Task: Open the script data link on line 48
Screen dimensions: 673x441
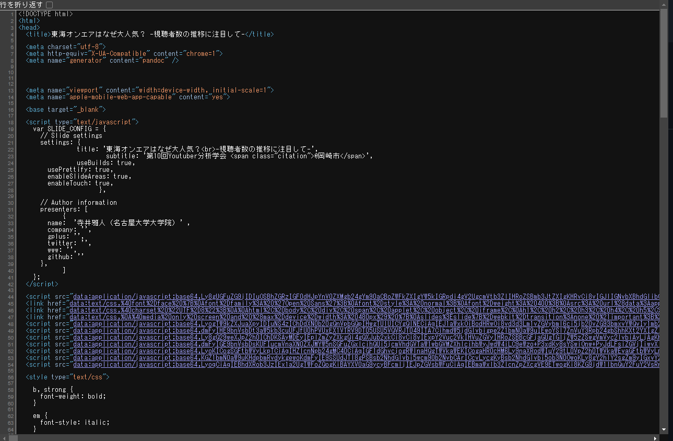Action: (366, 324)
